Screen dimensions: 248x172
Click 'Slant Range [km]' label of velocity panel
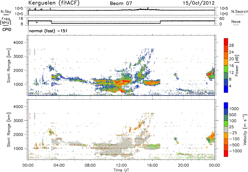(x=9, y=129)
